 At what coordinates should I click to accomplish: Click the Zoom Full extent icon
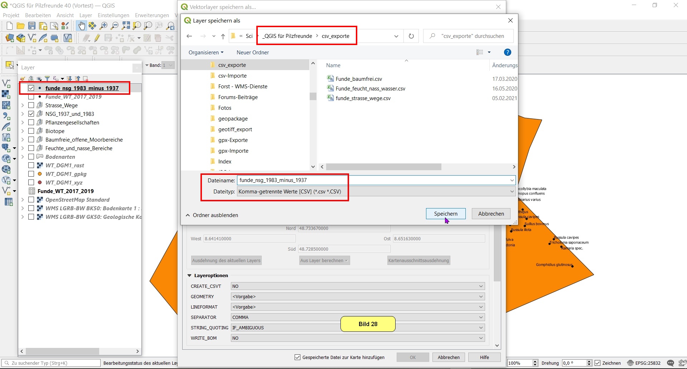pos(126,26)
